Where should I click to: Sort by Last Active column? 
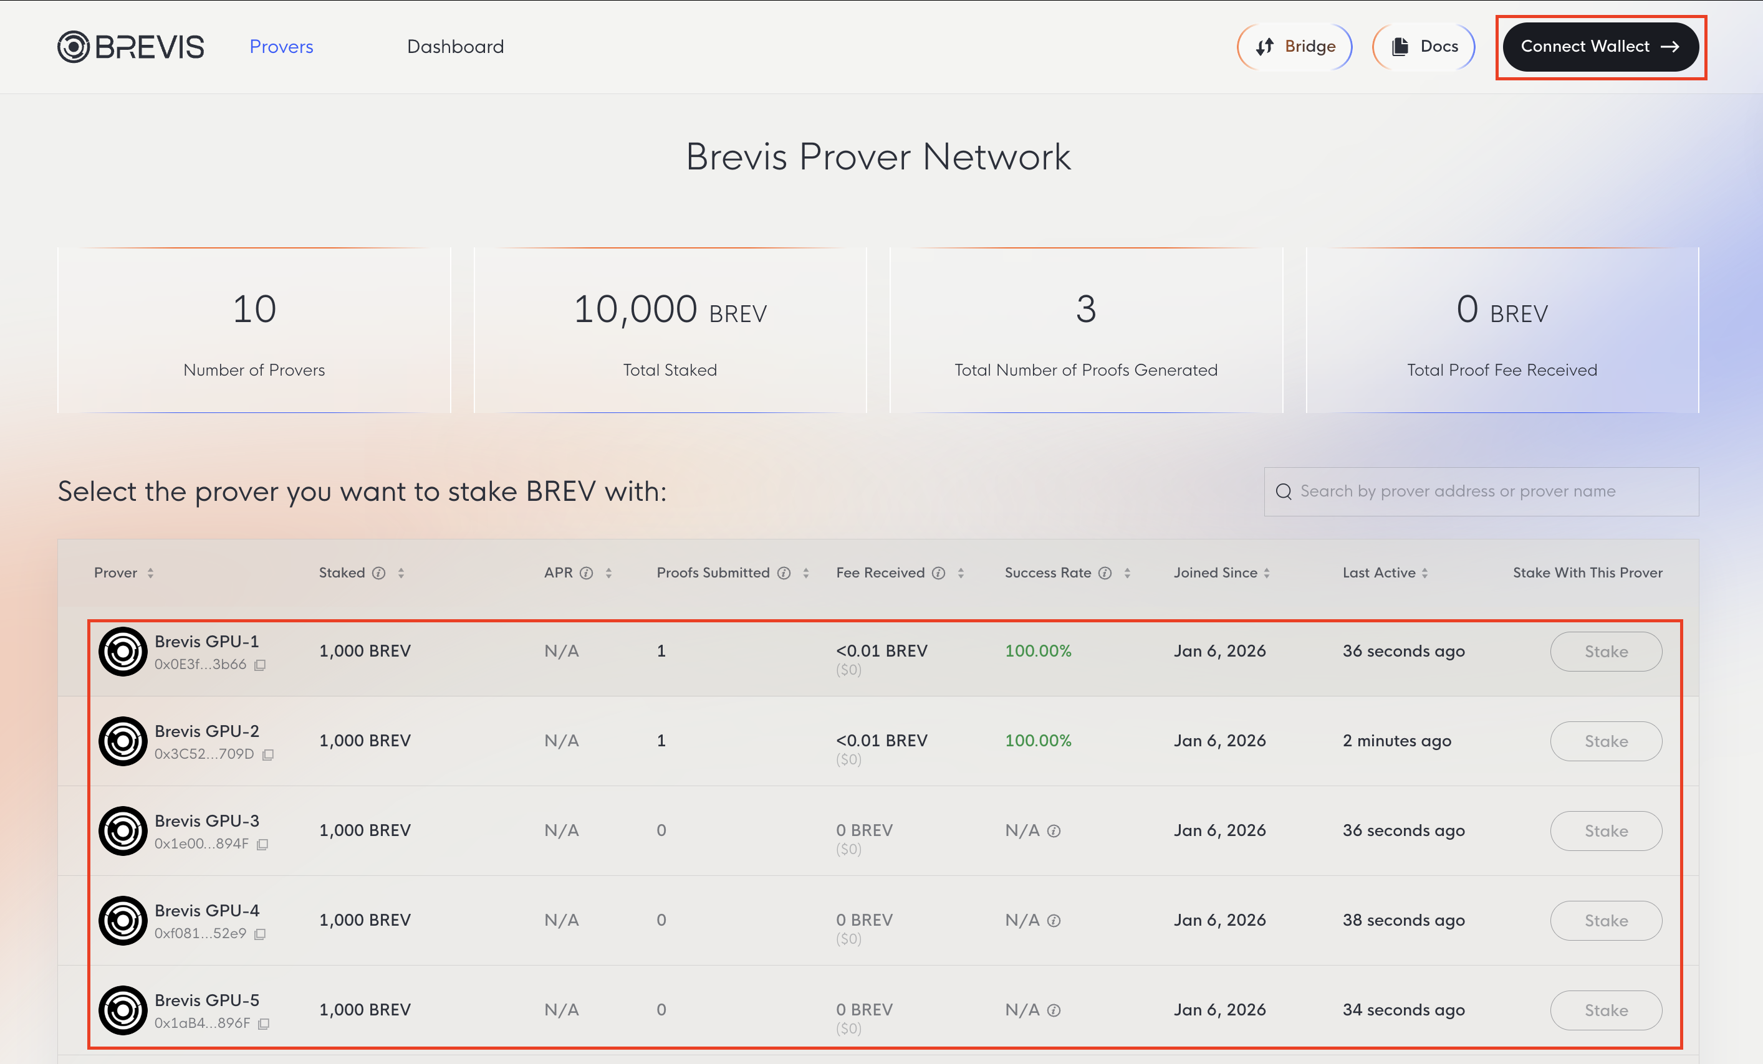tap(1424, 572)
